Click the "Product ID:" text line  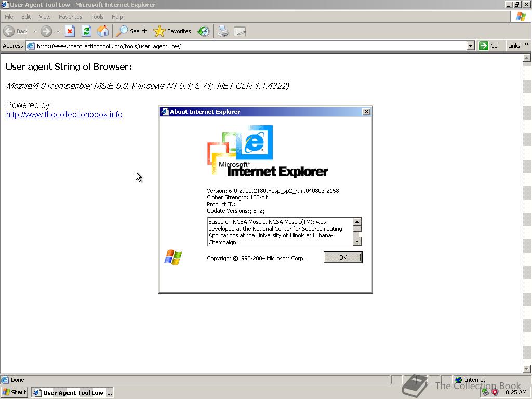point(221,204)
